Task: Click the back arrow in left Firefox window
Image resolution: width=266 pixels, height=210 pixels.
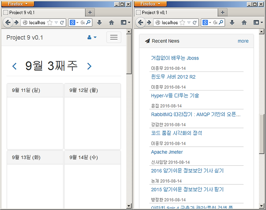Action: [x=8, y=23]
